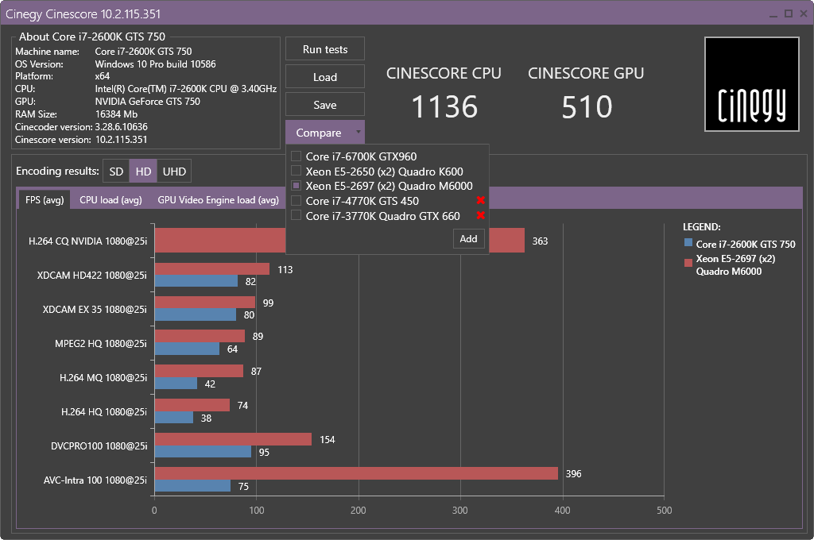Tick Core i7-4770K GTS 450 checkbox
Screen dimensions: 814x540
tap(296, 200)
